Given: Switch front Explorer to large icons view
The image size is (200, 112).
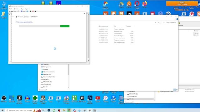Looking at the screenshot, I should [x=177, y=90].
